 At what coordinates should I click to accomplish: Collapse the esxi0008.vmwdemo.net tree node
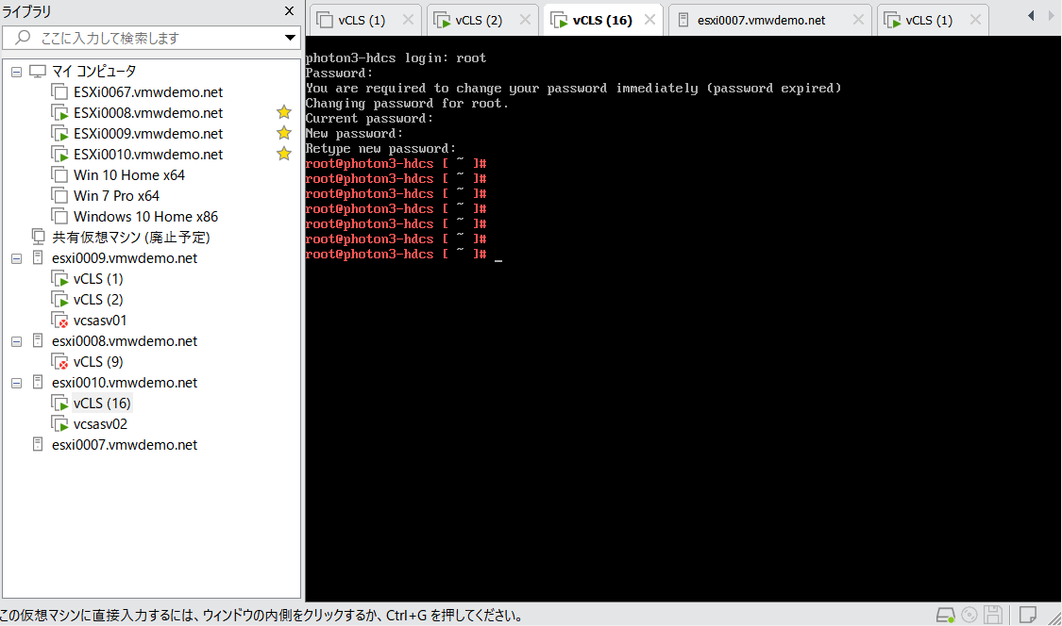pyautogui.click(x=16, y=342)
